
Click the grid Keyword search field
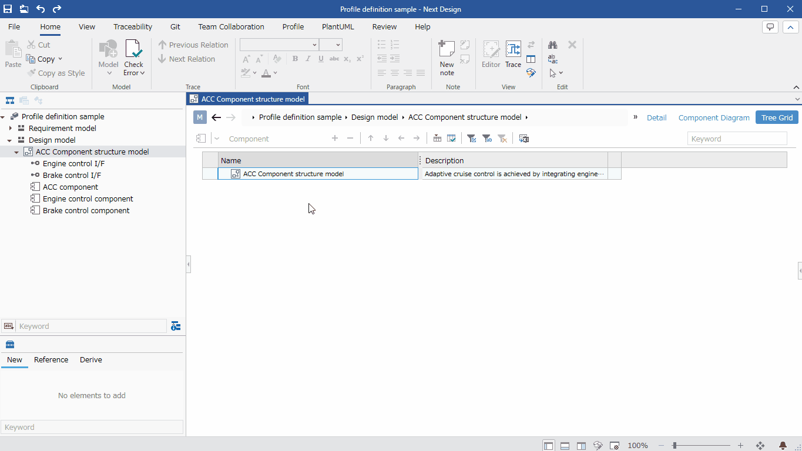(x=737, y=139)
